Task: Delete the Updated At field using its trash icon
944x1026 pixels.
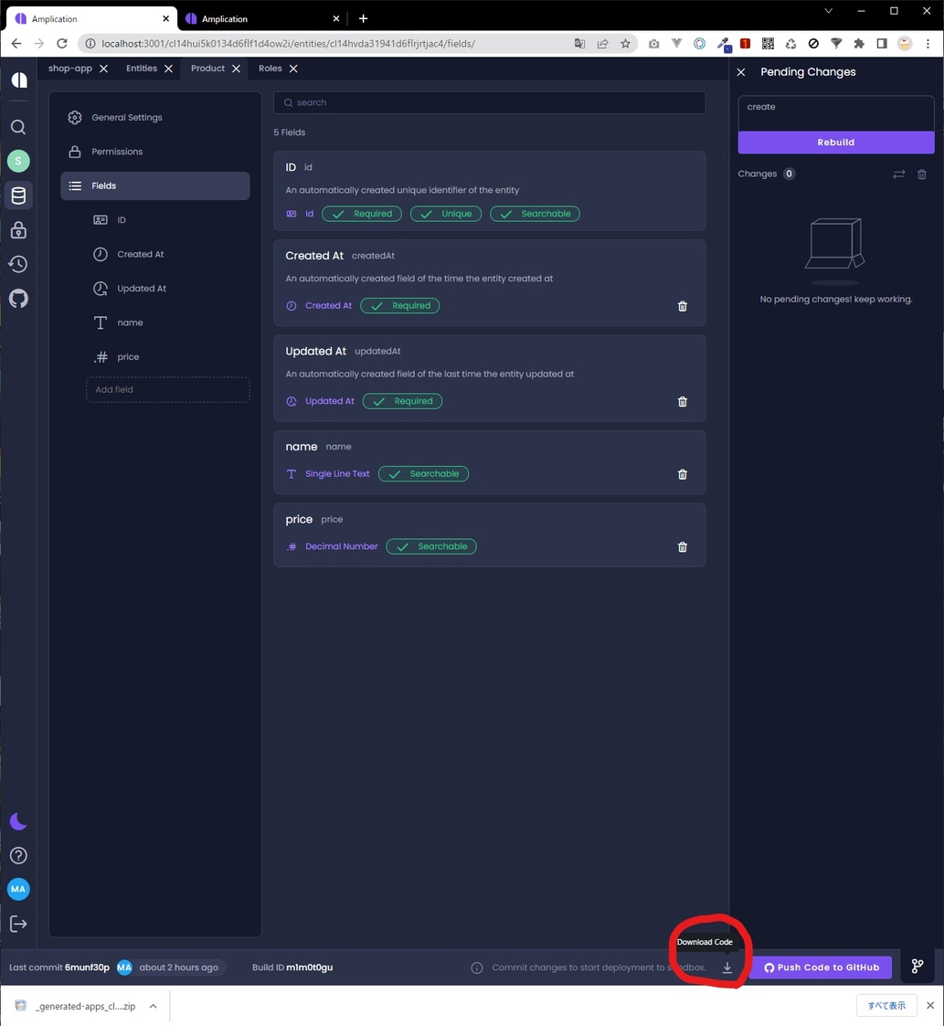Action: tap(682, 402)
